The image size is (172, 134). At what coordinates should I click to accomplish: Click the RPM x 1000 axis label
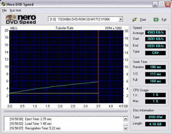click(x=113, y=28)
